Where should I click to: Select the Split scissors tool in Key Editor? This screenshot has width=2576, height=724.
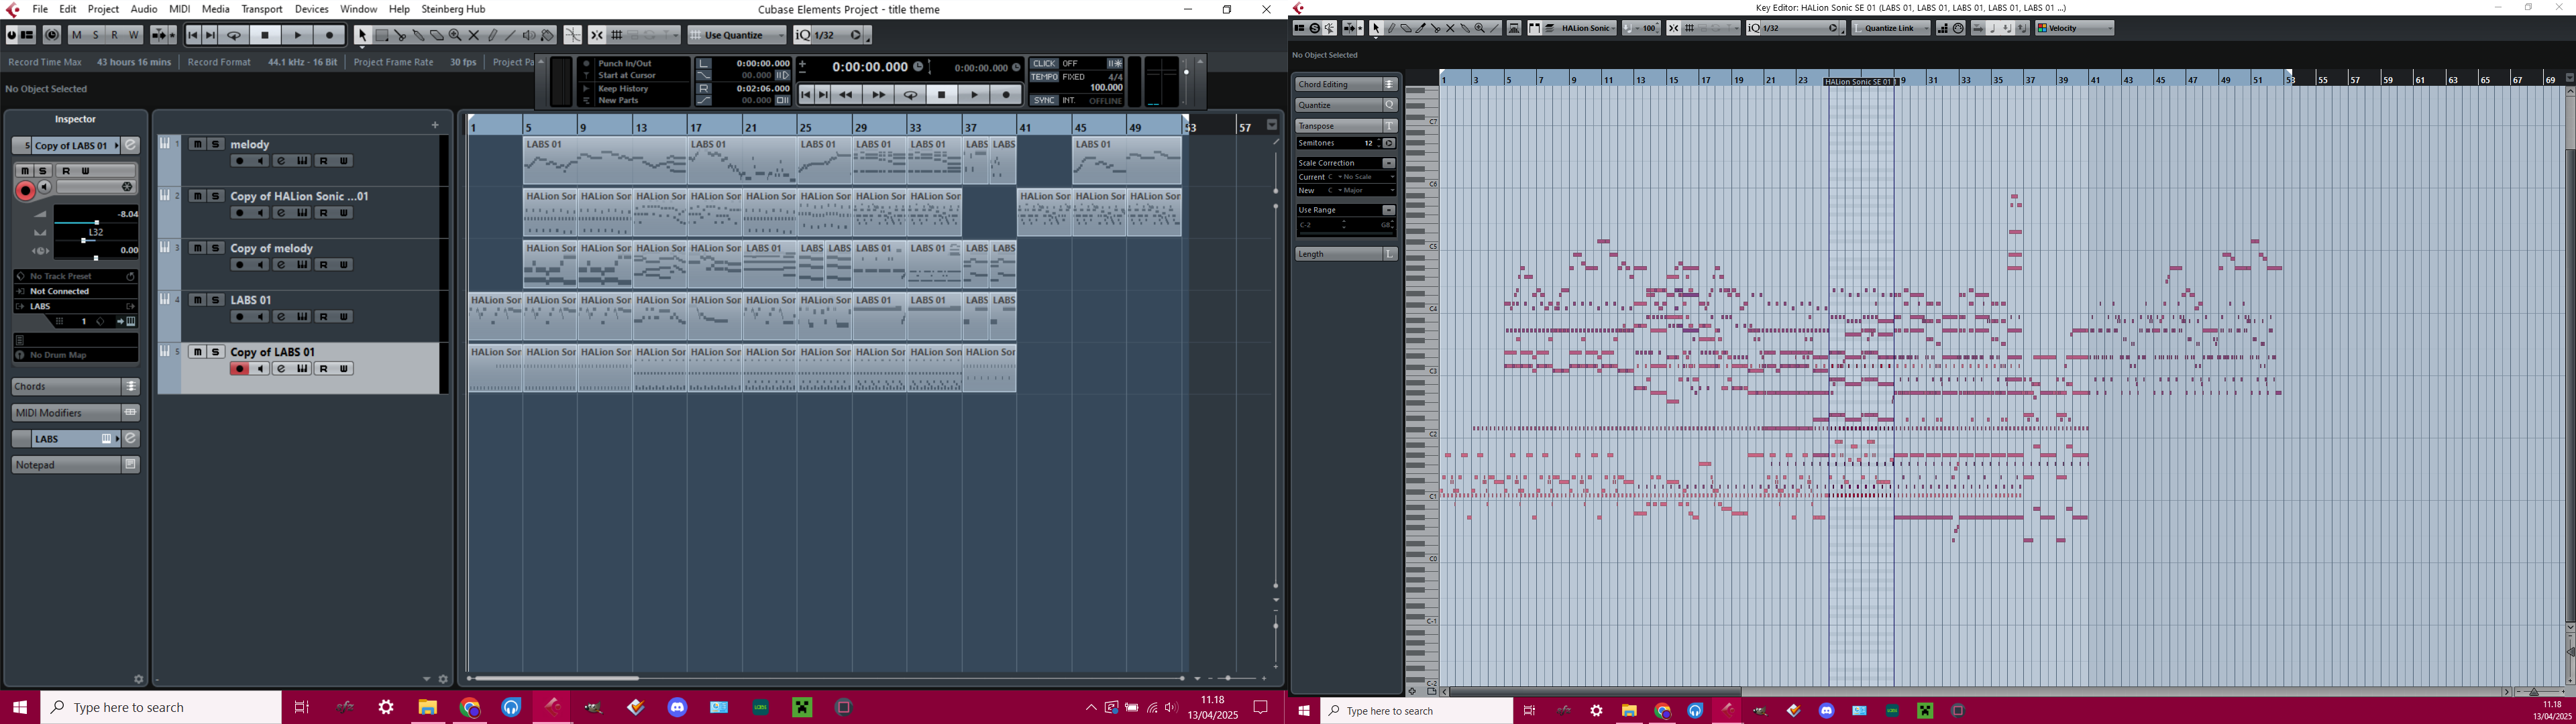[x=1435, y=28]
